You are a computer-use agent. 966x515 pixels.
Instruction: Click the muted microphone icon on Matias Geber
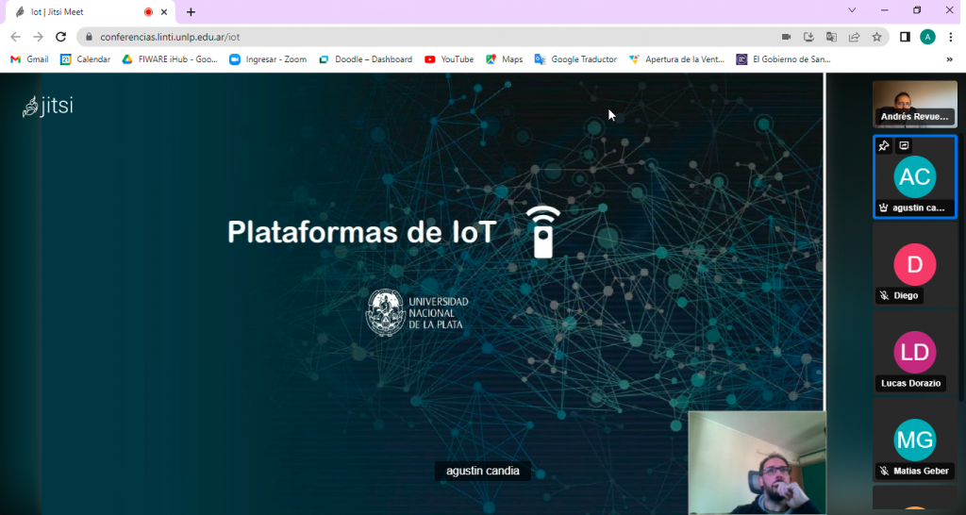click(884, 471)
